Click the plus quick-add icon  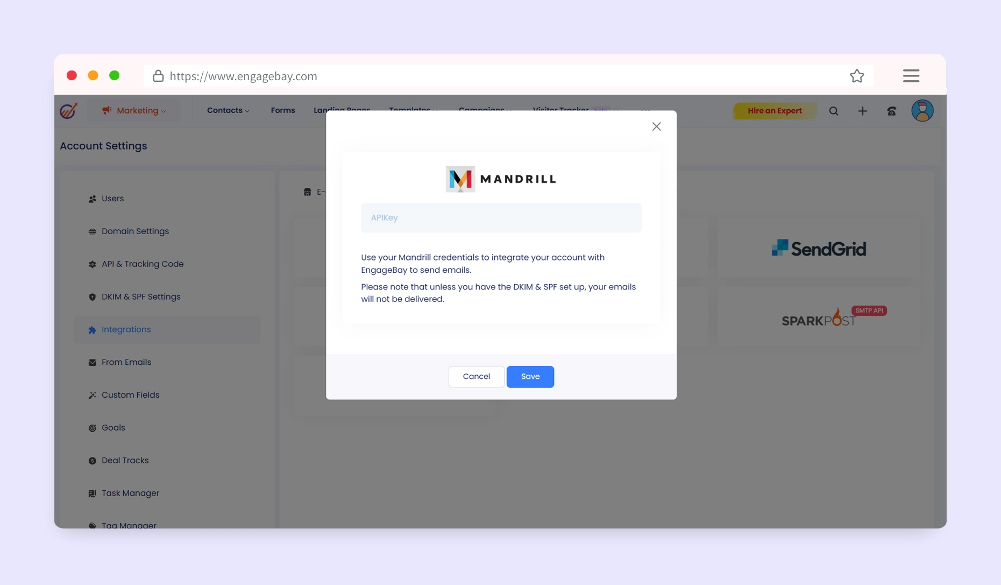(863, 111)
